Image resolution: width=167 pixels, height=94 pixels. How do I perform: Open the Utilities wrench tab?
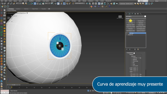(x=141, y=14)
